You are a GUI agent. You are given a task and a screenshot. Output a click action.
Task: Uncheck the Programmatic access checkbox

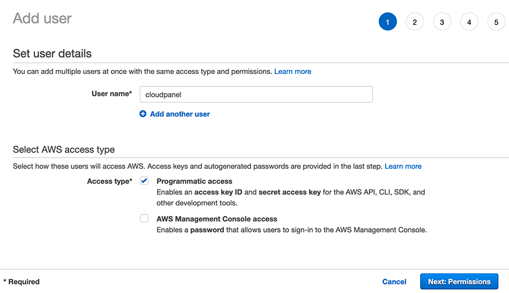coord(144,181)
